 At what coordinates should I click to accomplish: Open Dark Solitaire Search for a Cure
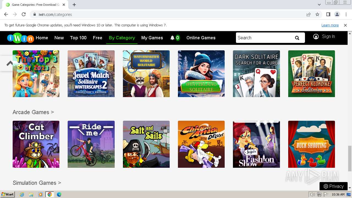click(x=256, y=74)
